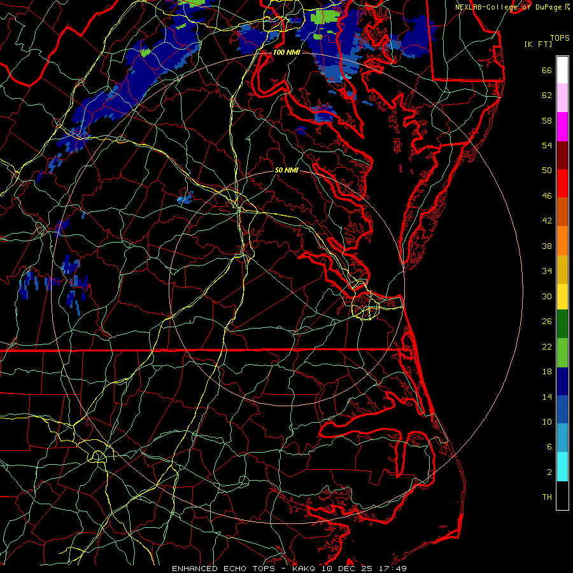The height and width of the screenshot is (573, 573).
Task: Click the TH legend label
Action: point(547,497)
